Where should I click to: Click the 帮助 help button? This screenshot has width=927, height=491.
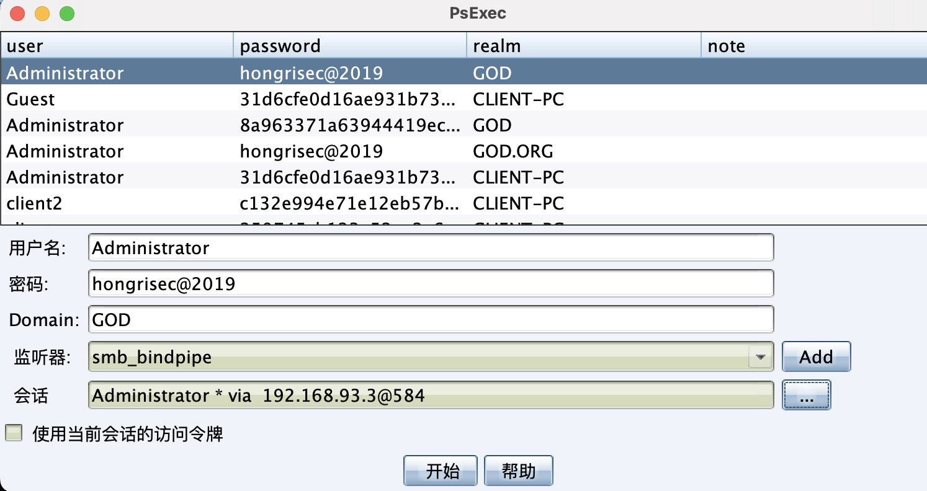(x=518, y=471)
